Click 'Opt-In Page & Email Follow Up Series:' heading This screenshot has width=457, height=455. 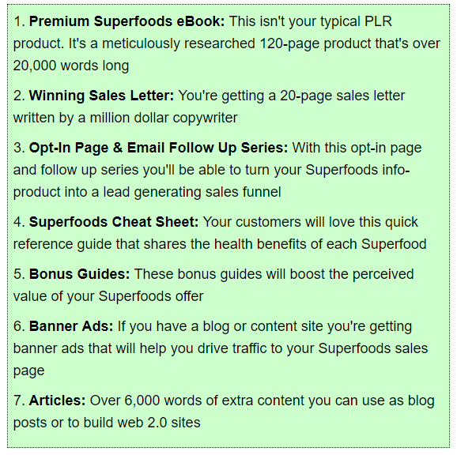(x=158, y=148)
